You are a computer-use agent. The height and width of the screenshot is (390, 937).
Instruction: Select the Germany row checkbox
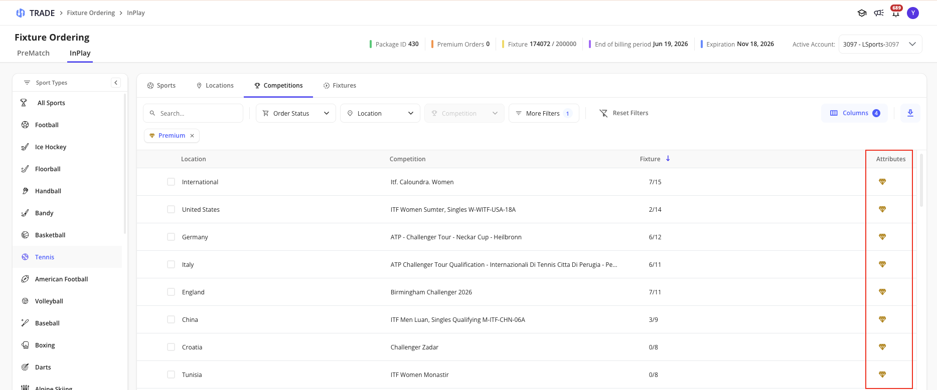point(171,237)
